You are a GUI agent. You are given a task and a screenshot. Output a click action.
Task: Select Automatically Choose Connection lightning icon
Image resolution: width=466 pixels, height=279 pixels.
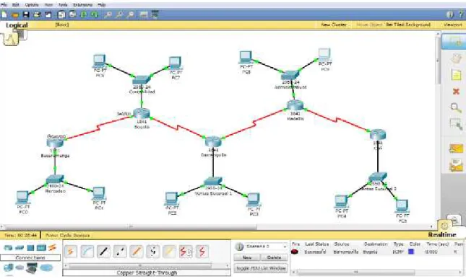tap(70, 252)
